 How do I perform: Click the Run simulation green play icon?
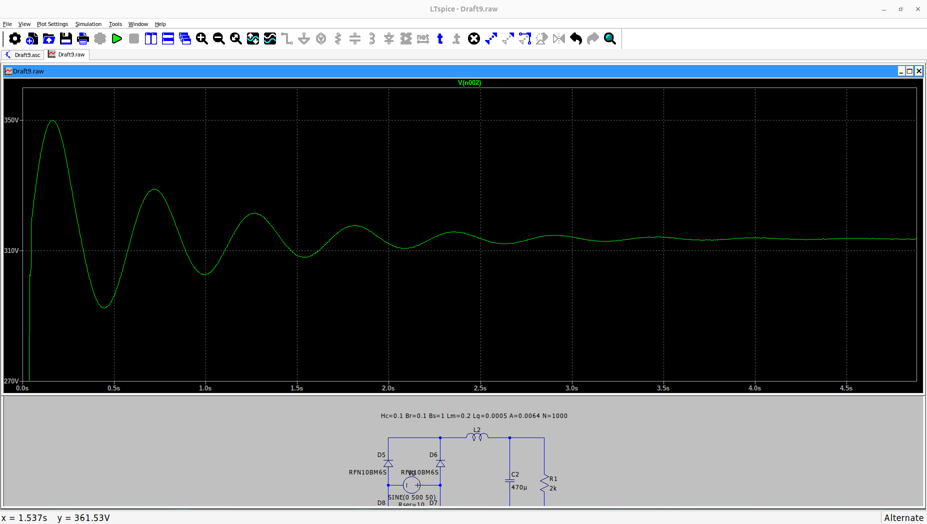[x=117, y=38]
